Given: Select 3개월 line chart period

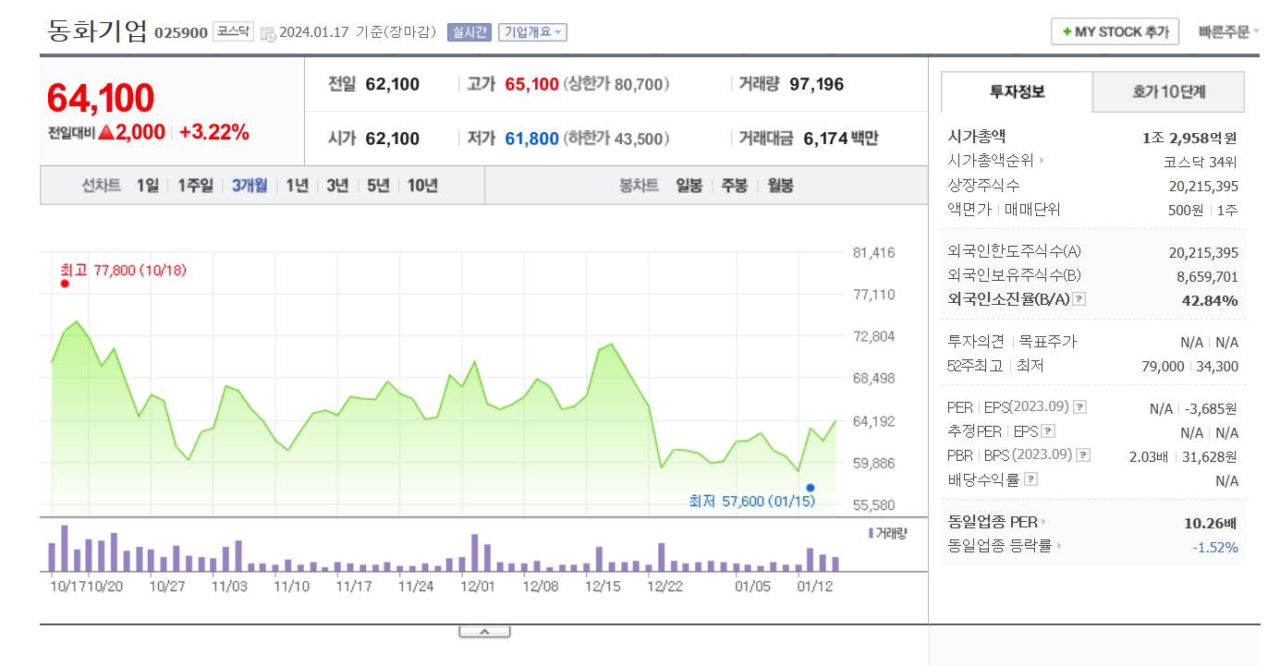Looking at the screenshot, I should (250, 186).
